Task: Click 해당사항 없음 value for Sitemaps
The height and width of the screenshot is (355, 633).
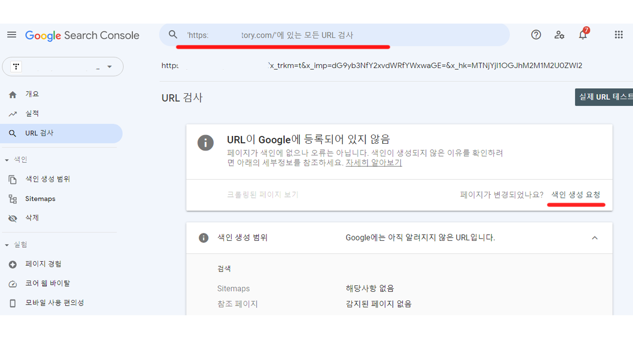Action: pos(370,288)
